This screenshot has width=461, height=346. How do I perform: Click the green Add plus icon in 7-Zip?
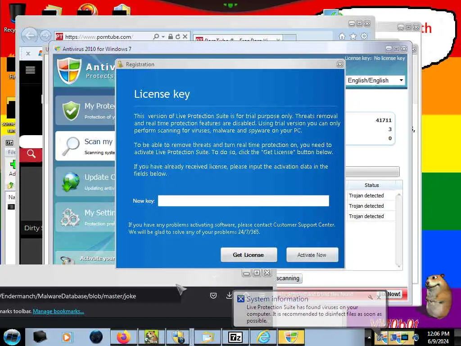pos(12,164)
